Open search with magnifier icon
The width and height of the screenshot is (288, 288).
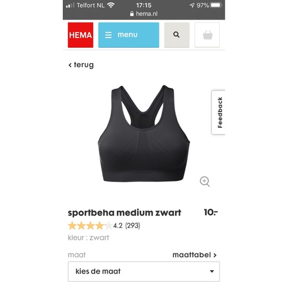coord(177,35)
